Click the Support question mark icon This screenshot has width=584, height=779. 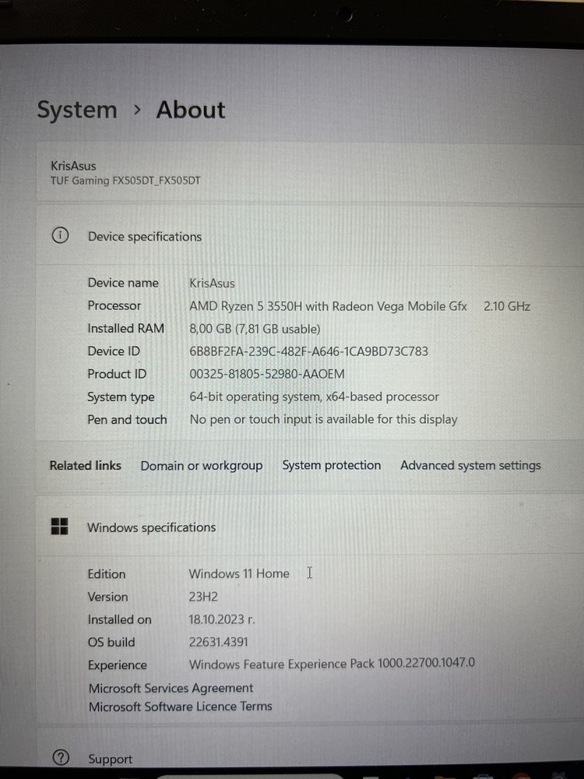(x=61, y=758)
